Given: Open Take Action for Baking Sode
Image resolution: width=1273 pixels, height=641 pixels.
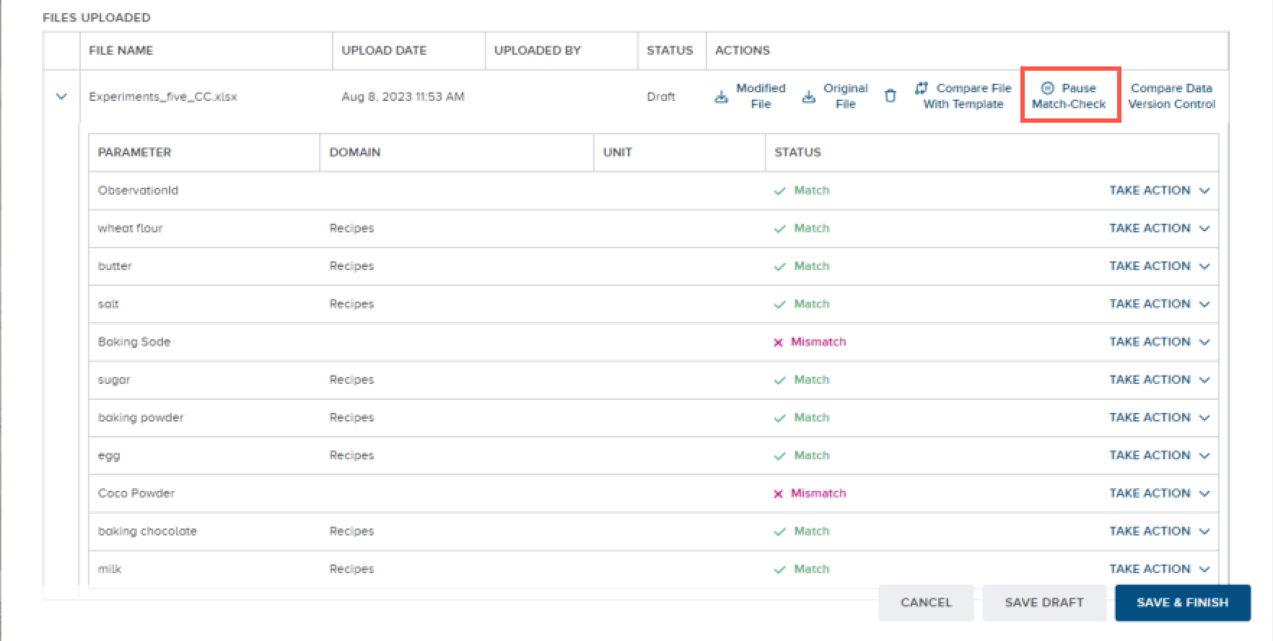Looking at the screenshot, I should 1159,342.
